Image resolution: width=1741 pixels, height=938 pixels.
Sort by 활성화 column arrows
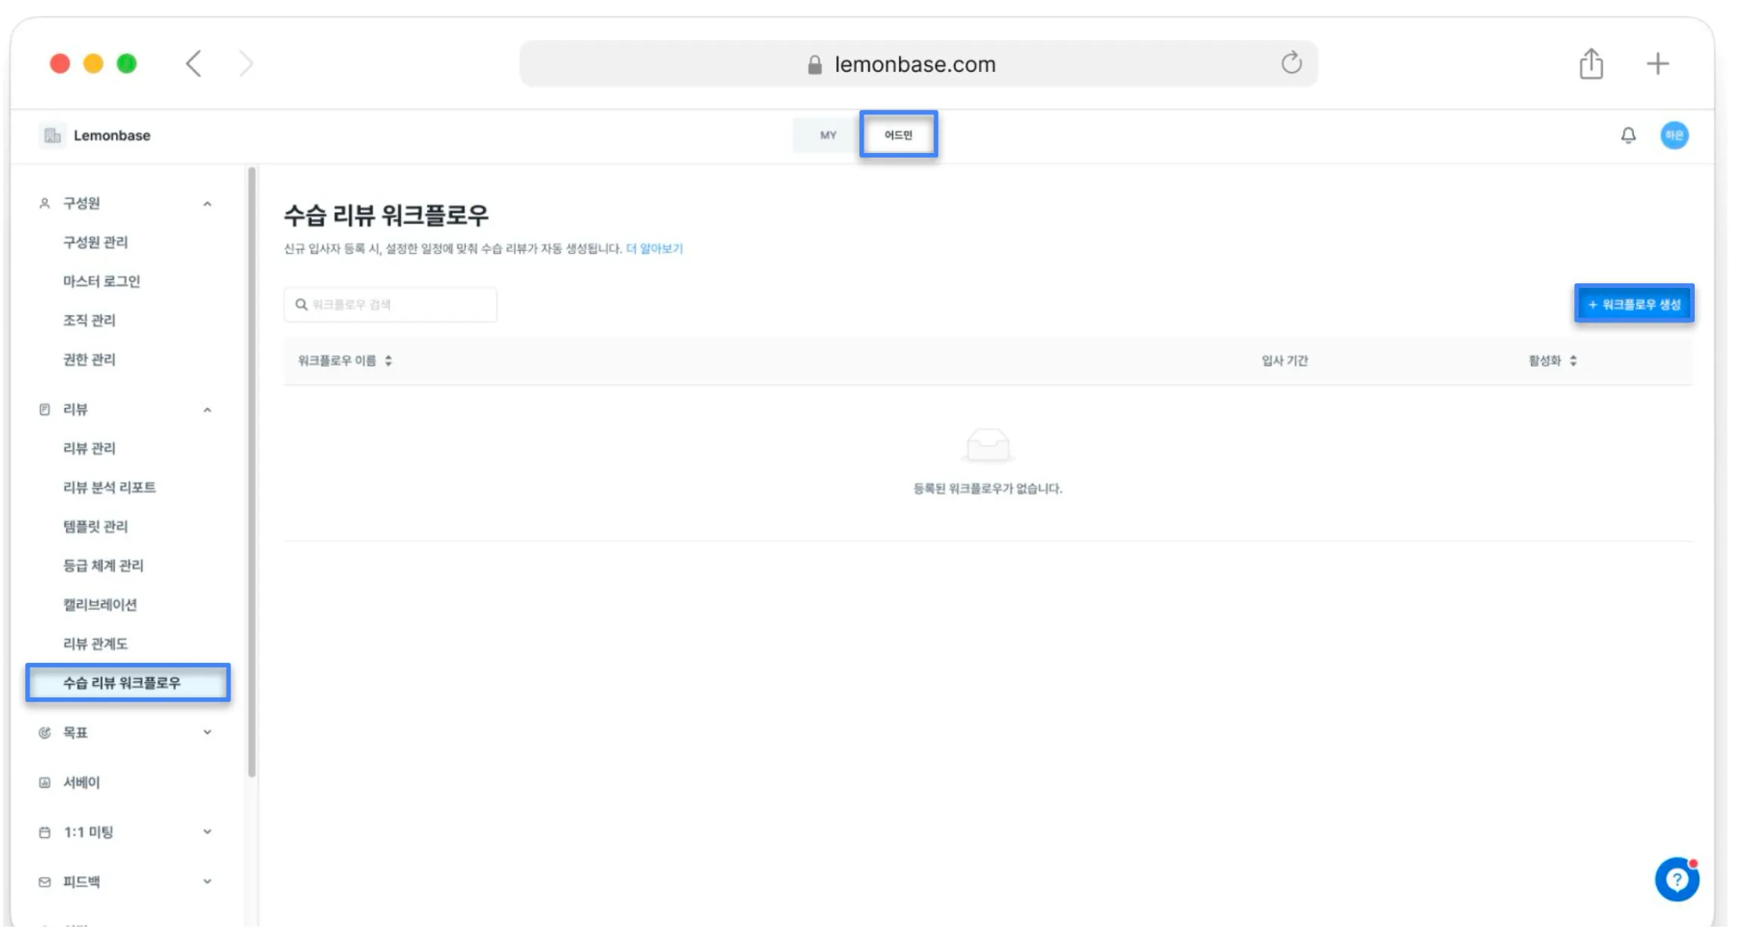point(1573,361)
